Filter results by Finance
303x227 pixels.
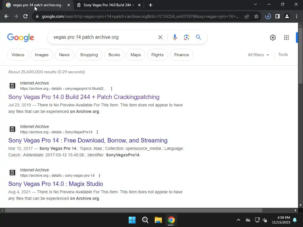[181, 55]
